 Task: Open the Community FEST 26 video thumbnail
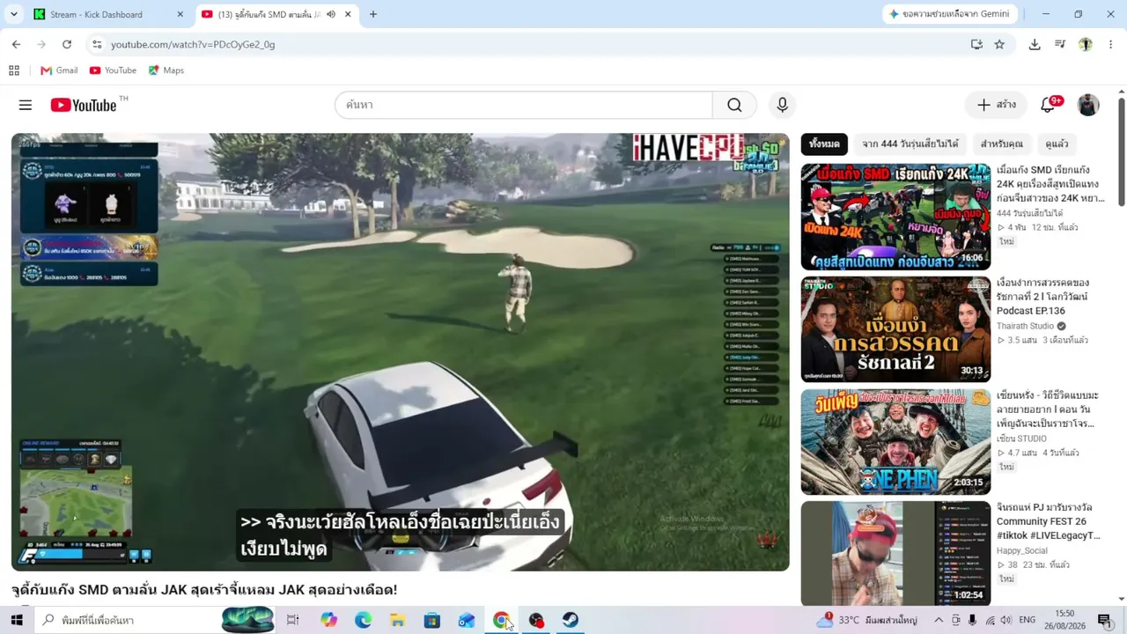895,553
